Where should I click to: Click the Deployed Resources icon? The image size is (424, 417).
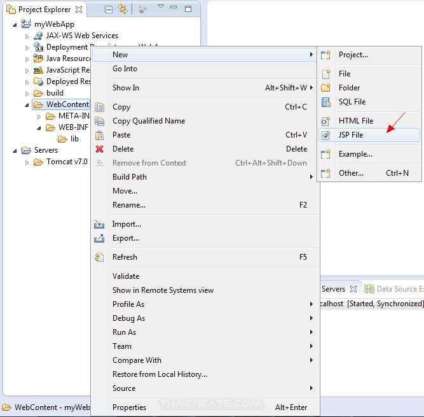click(38, 81)
